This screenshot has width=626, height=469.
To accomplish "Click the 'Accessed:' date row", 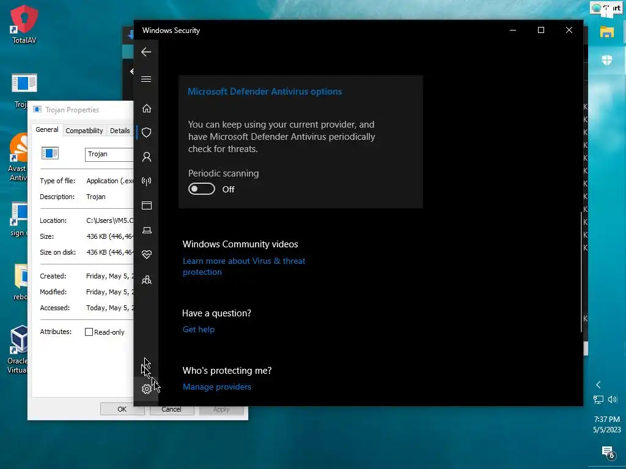I will click(87, 308).
